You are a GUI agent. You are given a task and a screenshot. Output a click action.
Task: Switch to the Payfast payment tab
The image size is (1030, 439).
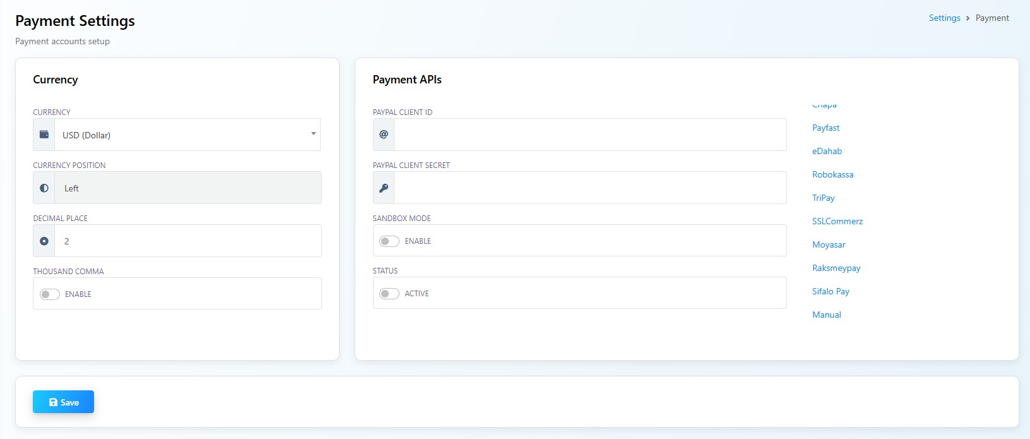tap(826, 128)
